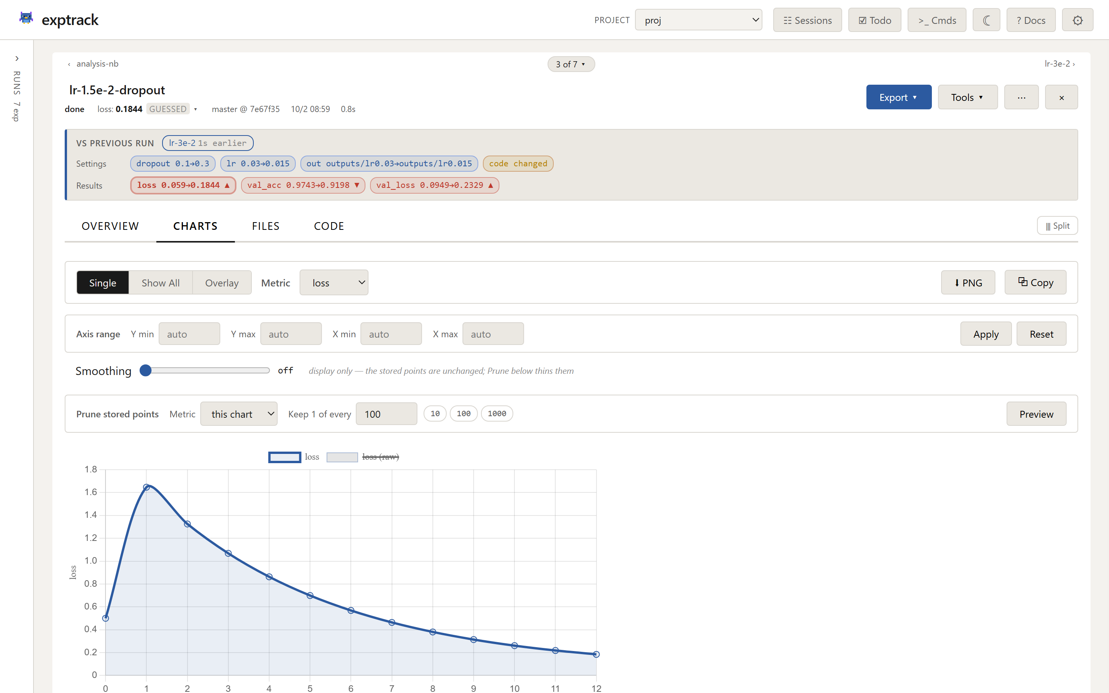This screenshot has height=693, width=1109.
Task: Open the Tools dropdown menu
Action: pos(967,97)
